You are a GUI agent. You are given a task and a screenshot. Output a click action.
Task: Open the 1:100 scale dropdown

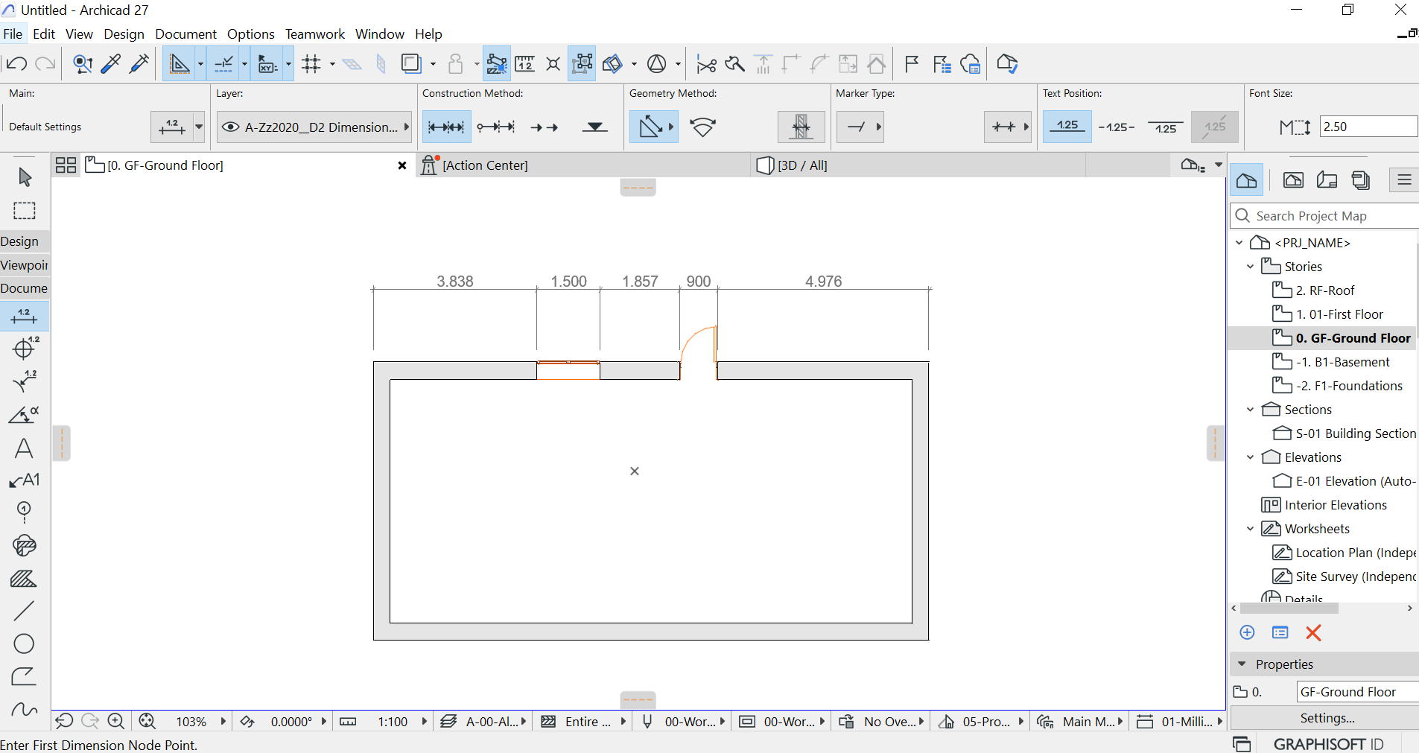[x=424, y=722]
